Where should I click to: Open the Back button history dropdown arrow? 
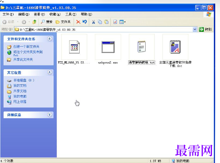18,22
